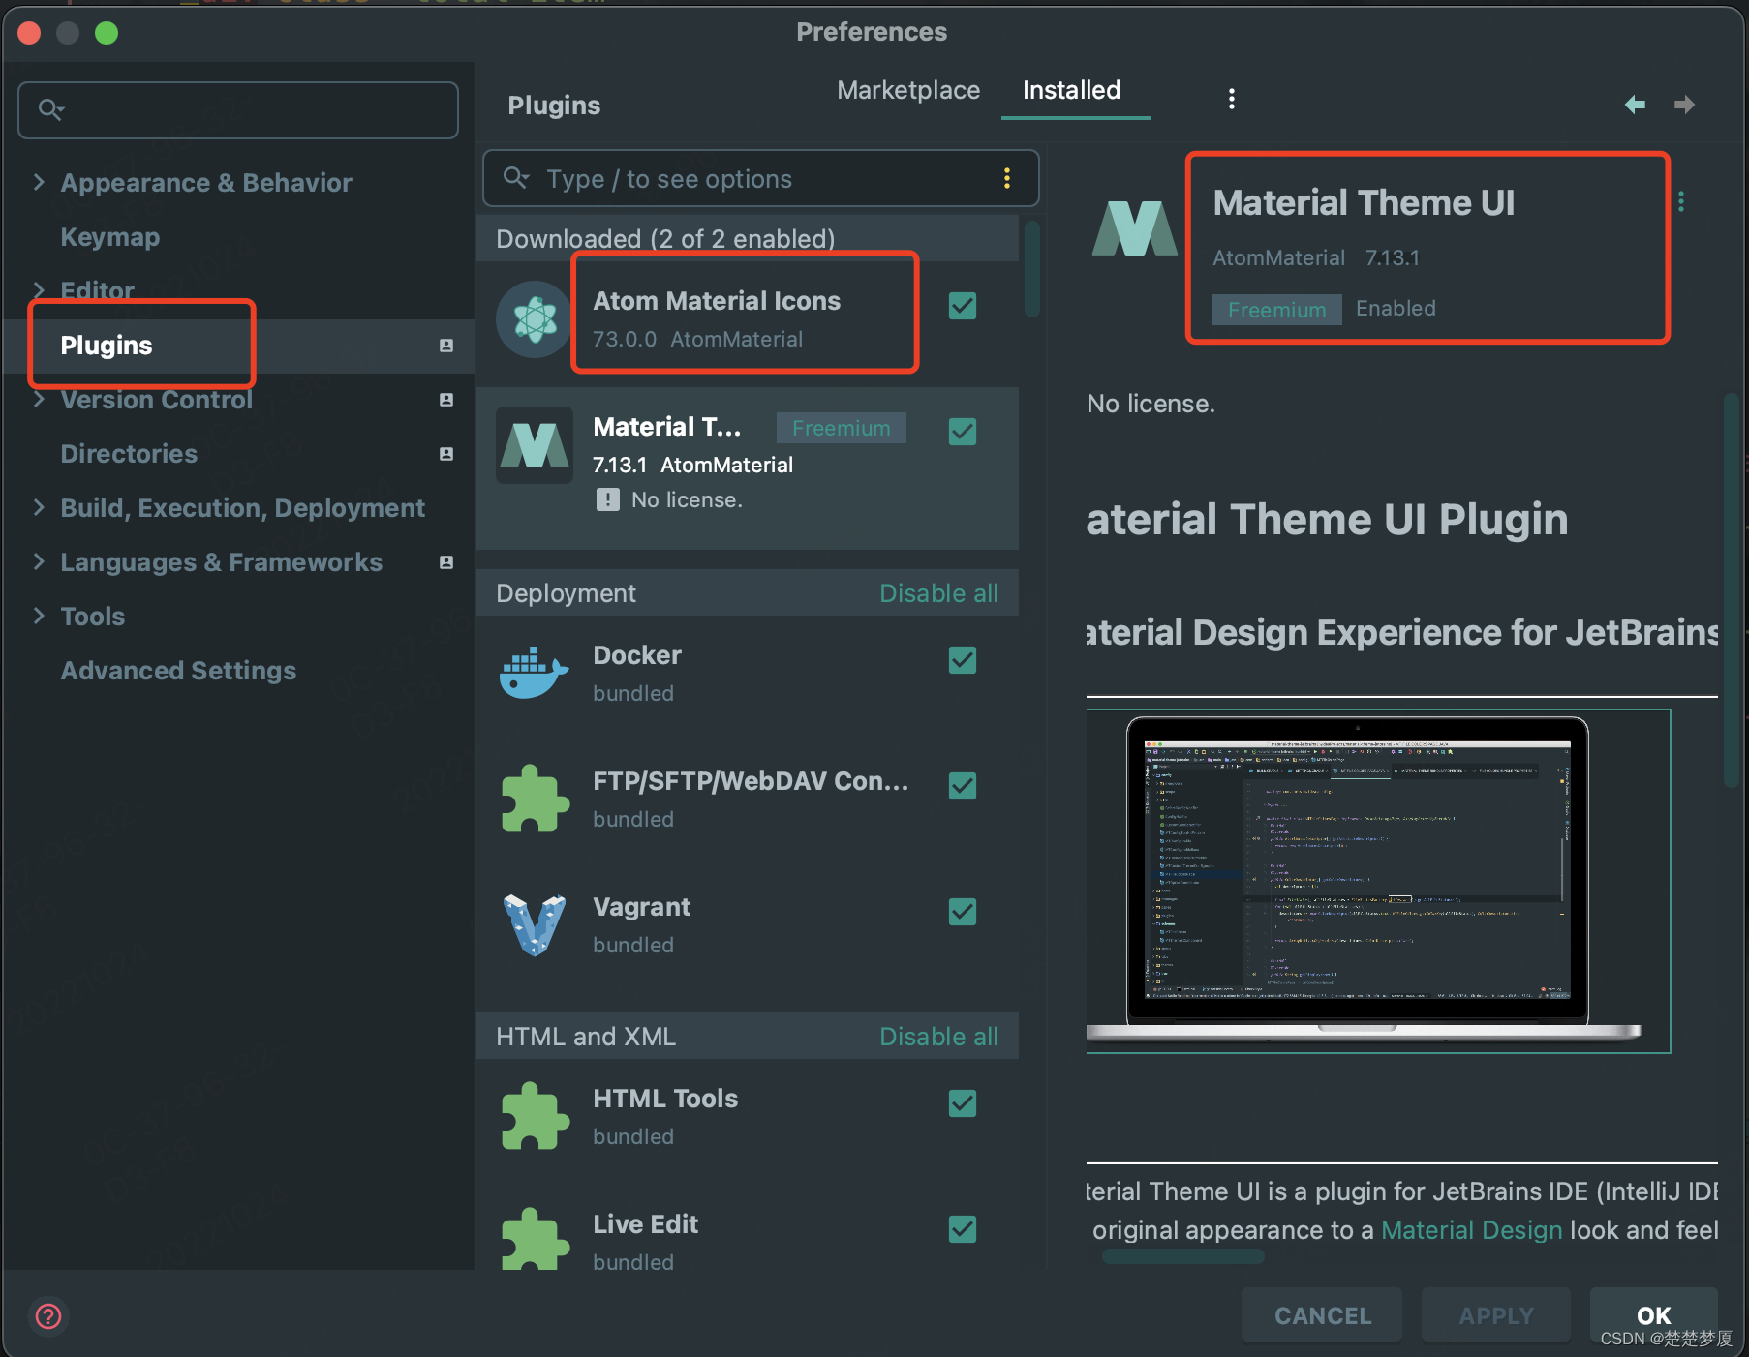
Task: Click the Freemium tag in the details pane
Action: click(1276, 310)
